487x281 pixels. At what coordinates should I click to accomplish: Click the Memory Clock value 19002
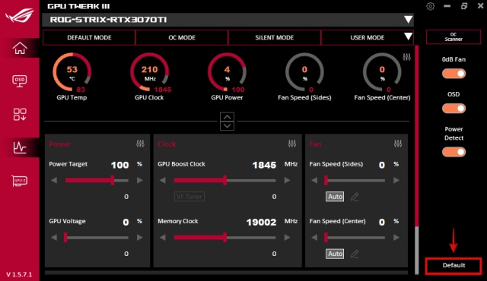tap(261, 222)
